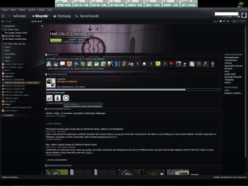Click the +12 more friends icon

[212, 64]
